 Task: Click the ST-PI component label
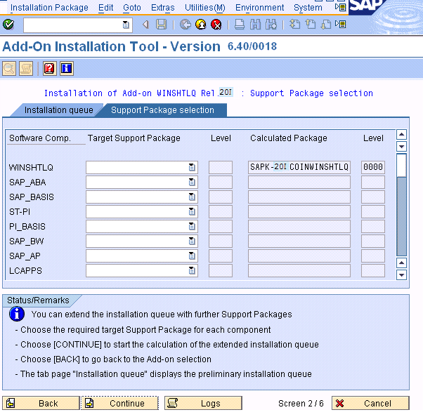tap(20, 211)
